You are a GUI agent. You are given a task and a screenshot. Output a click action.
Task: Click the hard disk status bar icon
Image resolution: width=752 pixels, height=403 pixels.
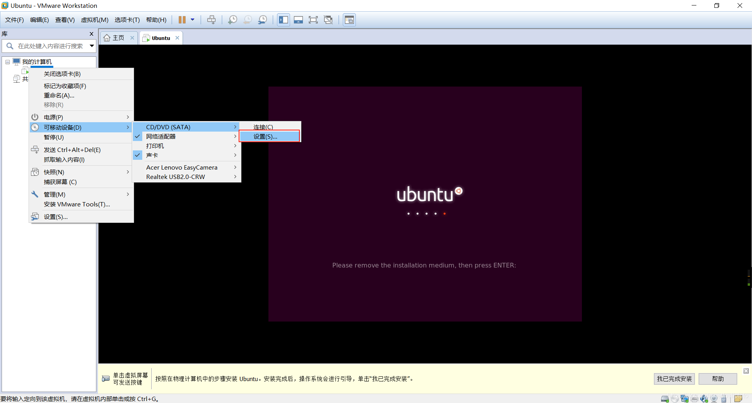coord(665,399)
